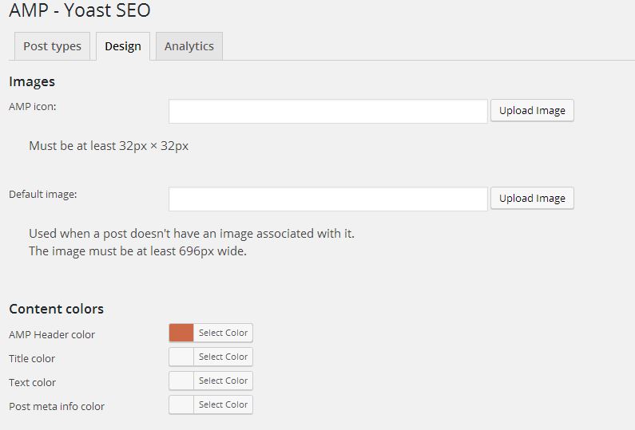Click the 'Used when a post doesn't have an image' text

192,234
